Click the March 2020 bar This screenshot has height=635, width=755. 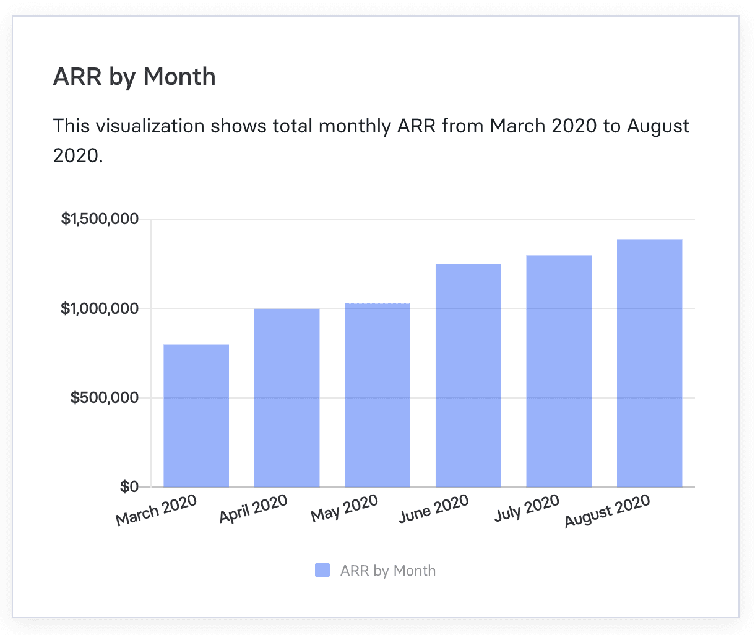pyautogui.click(x=196, y=416)
